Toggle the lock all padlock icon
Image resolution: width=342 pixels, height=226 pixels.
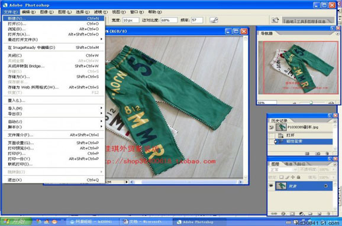pyautogui.click(x=299, y=177)
